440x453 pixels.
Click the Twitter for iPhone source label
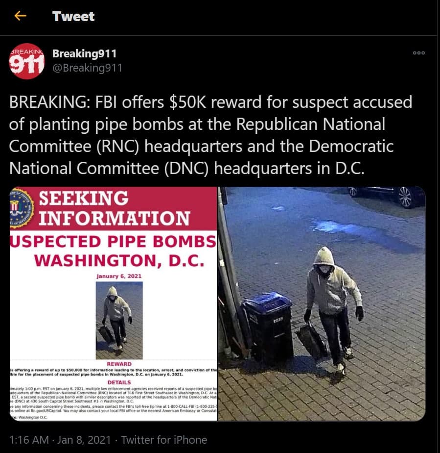164,440
